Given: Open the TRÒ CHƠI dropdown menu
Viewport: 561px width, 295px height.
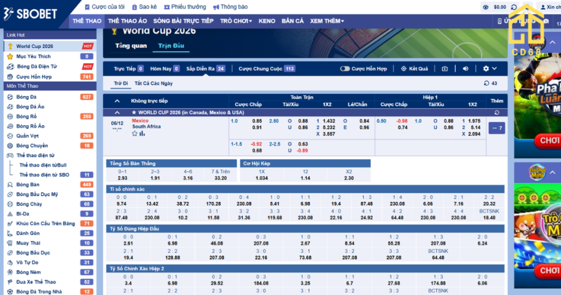Looking at the screenshot, I should [x=236, y=21].
